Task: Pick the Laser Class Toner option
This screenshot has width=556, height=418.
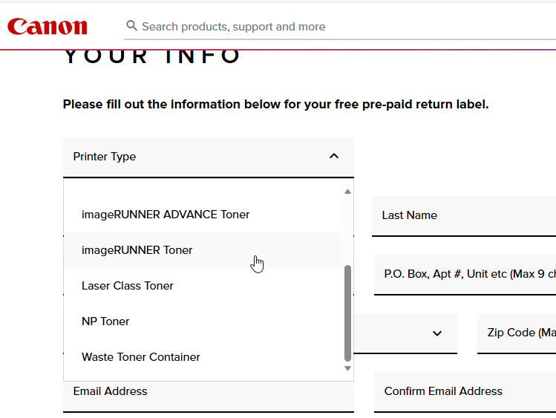Action: click(128, 286)
